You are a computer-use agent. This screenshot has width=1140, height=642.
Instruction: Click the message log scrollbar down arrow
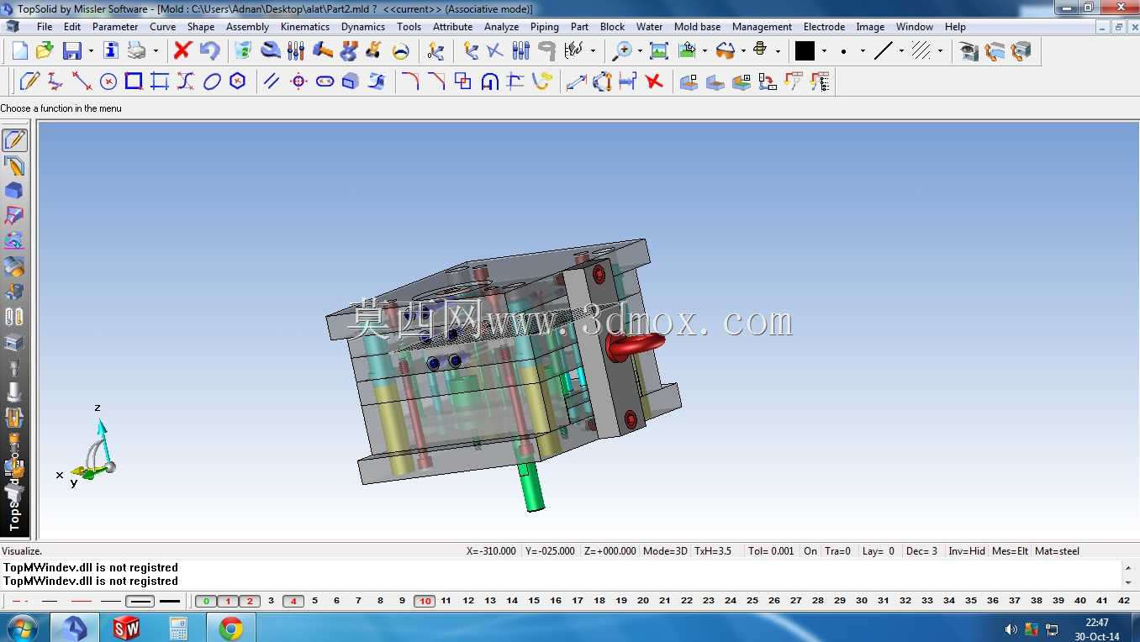click(1128, 582)
